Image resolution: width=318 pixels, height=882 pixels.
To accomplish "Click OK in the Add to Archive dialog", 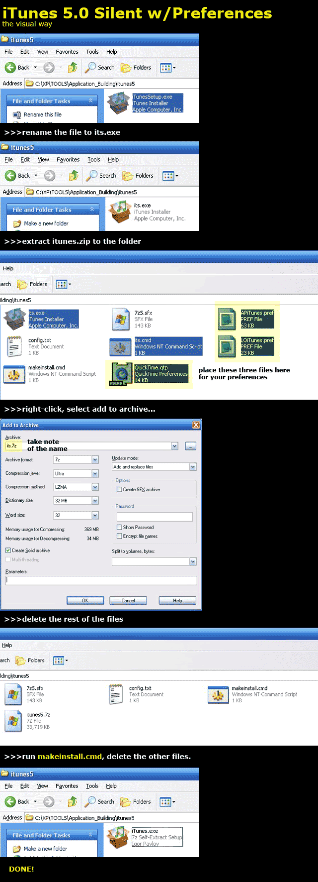I will tap(85, 600).
